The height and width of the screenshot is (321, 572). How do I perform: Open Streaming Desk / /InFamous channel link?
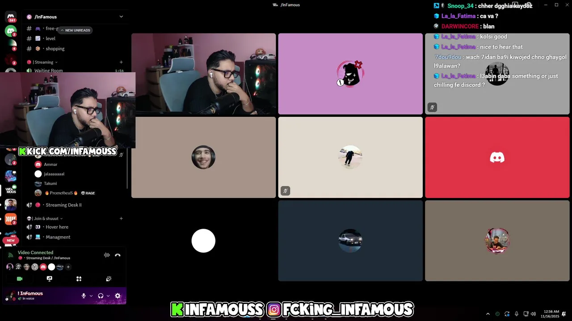pos(44,258)
